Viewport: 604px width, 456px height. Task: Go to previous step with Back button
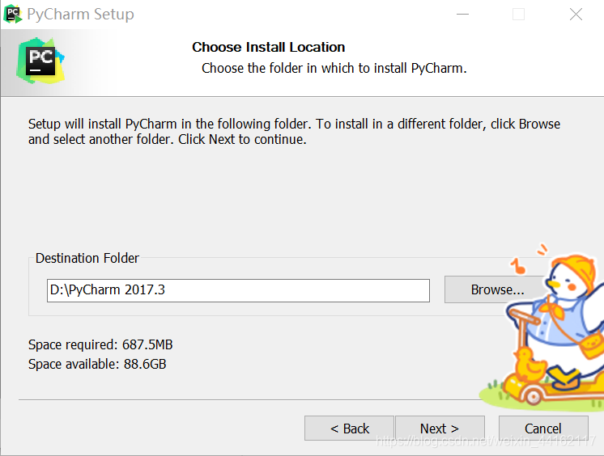point(349,428)
